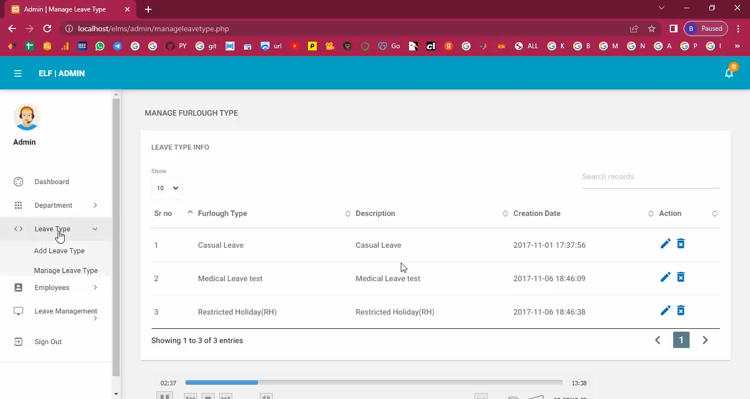750x399 pixels.
Task: Sort by Creation Date column
Action: tap(536, 214)
